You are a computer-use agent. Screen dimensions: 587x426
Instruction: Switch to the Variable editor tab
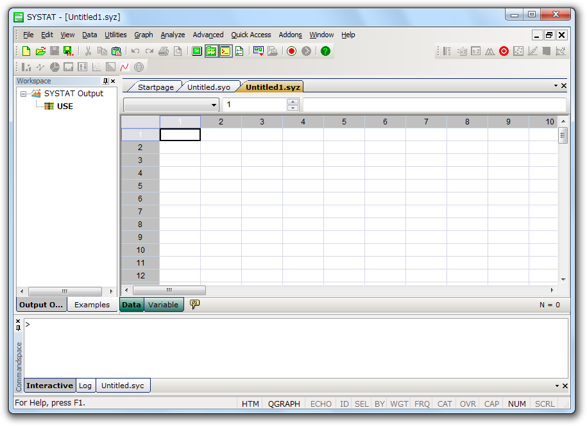(x=163, y=305)
